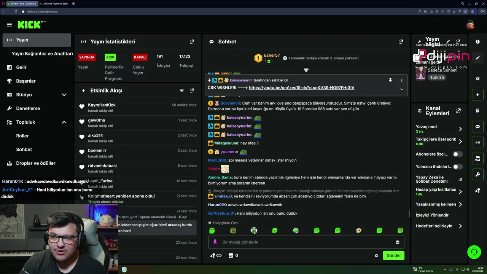Click the browser reload button

click(16, 11)
